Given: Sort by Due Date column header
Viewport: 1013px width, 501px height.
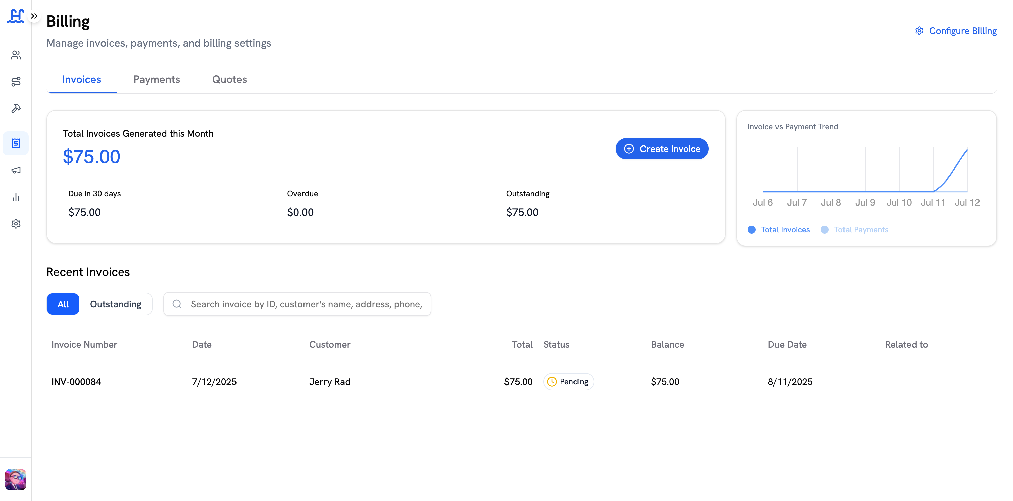Looking at the screenshot, I should point(787,345).
